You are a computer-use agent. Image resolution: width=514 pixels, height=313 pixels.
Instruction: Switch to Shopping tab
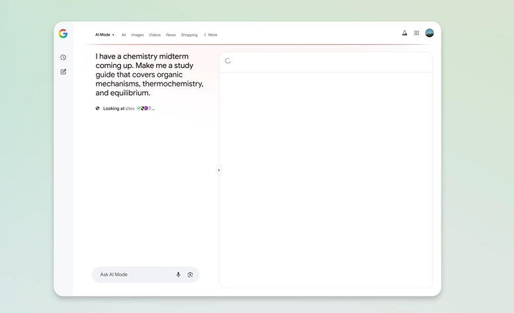pyautogui.click(x=189, y=35)
